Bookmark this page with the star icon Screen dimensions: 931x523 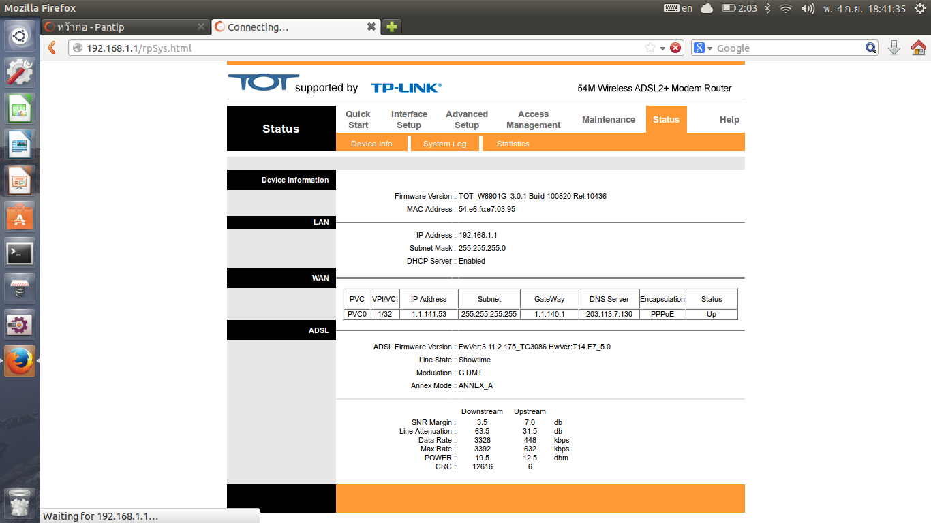[650, 48]
